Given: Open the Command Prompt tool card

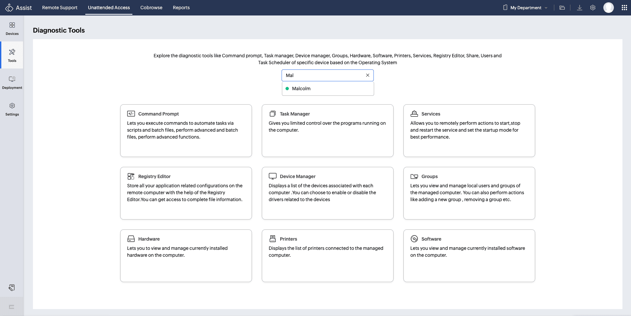Looking at the screenshot, I should 186,130.
